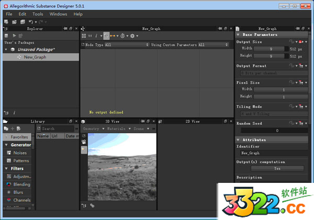This screenshot has height=220, width=314.
Task: Click the export icon atop 3D View sidebar
Action: tap(84, 136)
